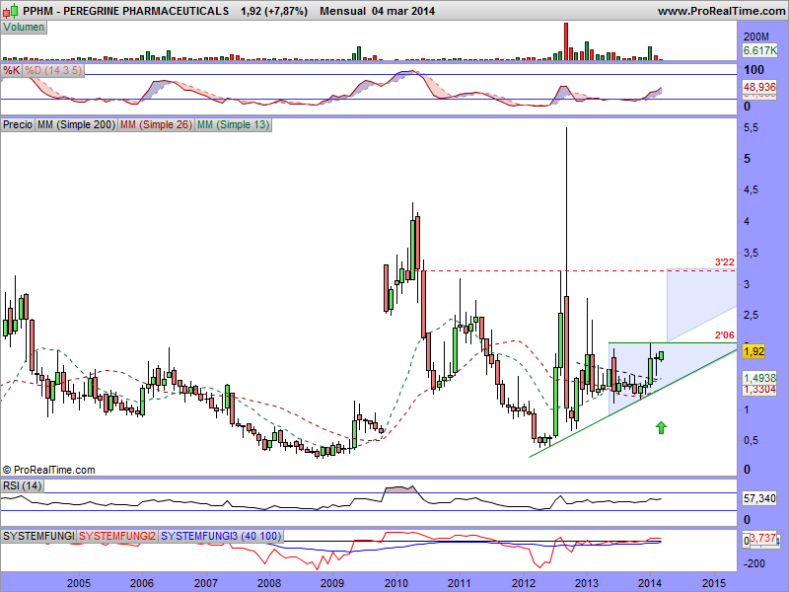Viewport: 789px width, 592px height.
Task: Select the %K stochastic label
Action: 11,70
